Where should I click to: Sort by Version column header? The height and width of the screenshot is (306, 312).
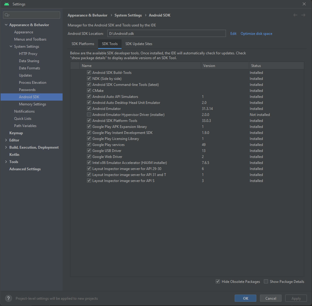[x=225, y=65]
